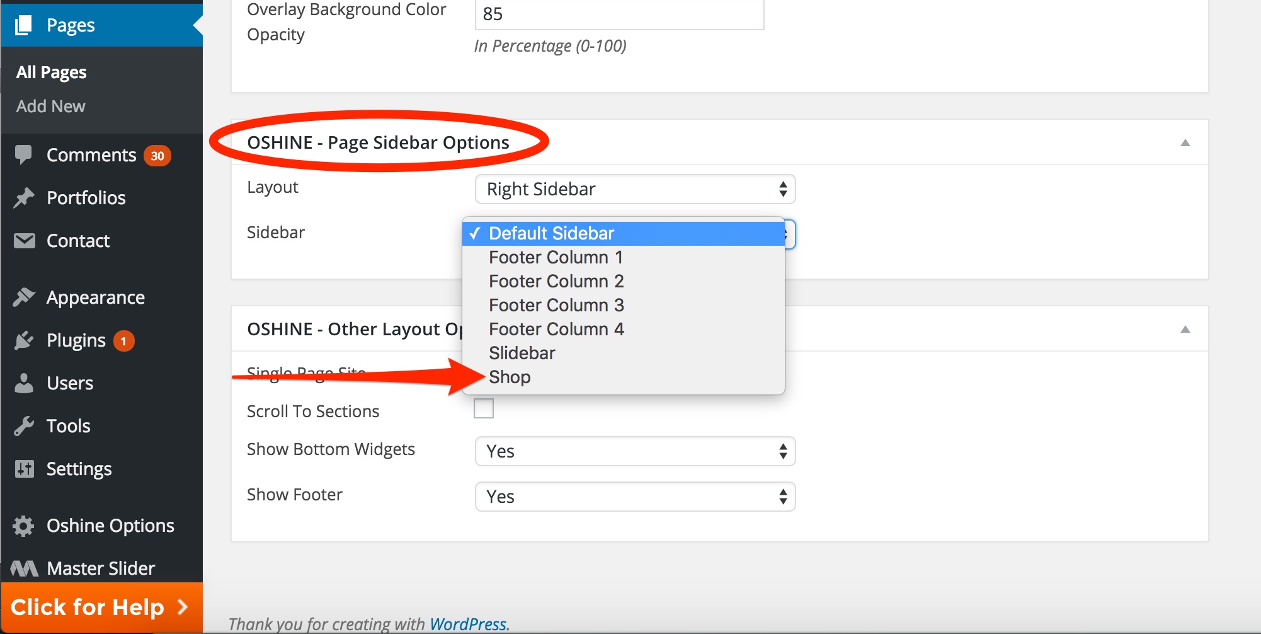
Task: Open the Tools admin menu
Action: 101,426
